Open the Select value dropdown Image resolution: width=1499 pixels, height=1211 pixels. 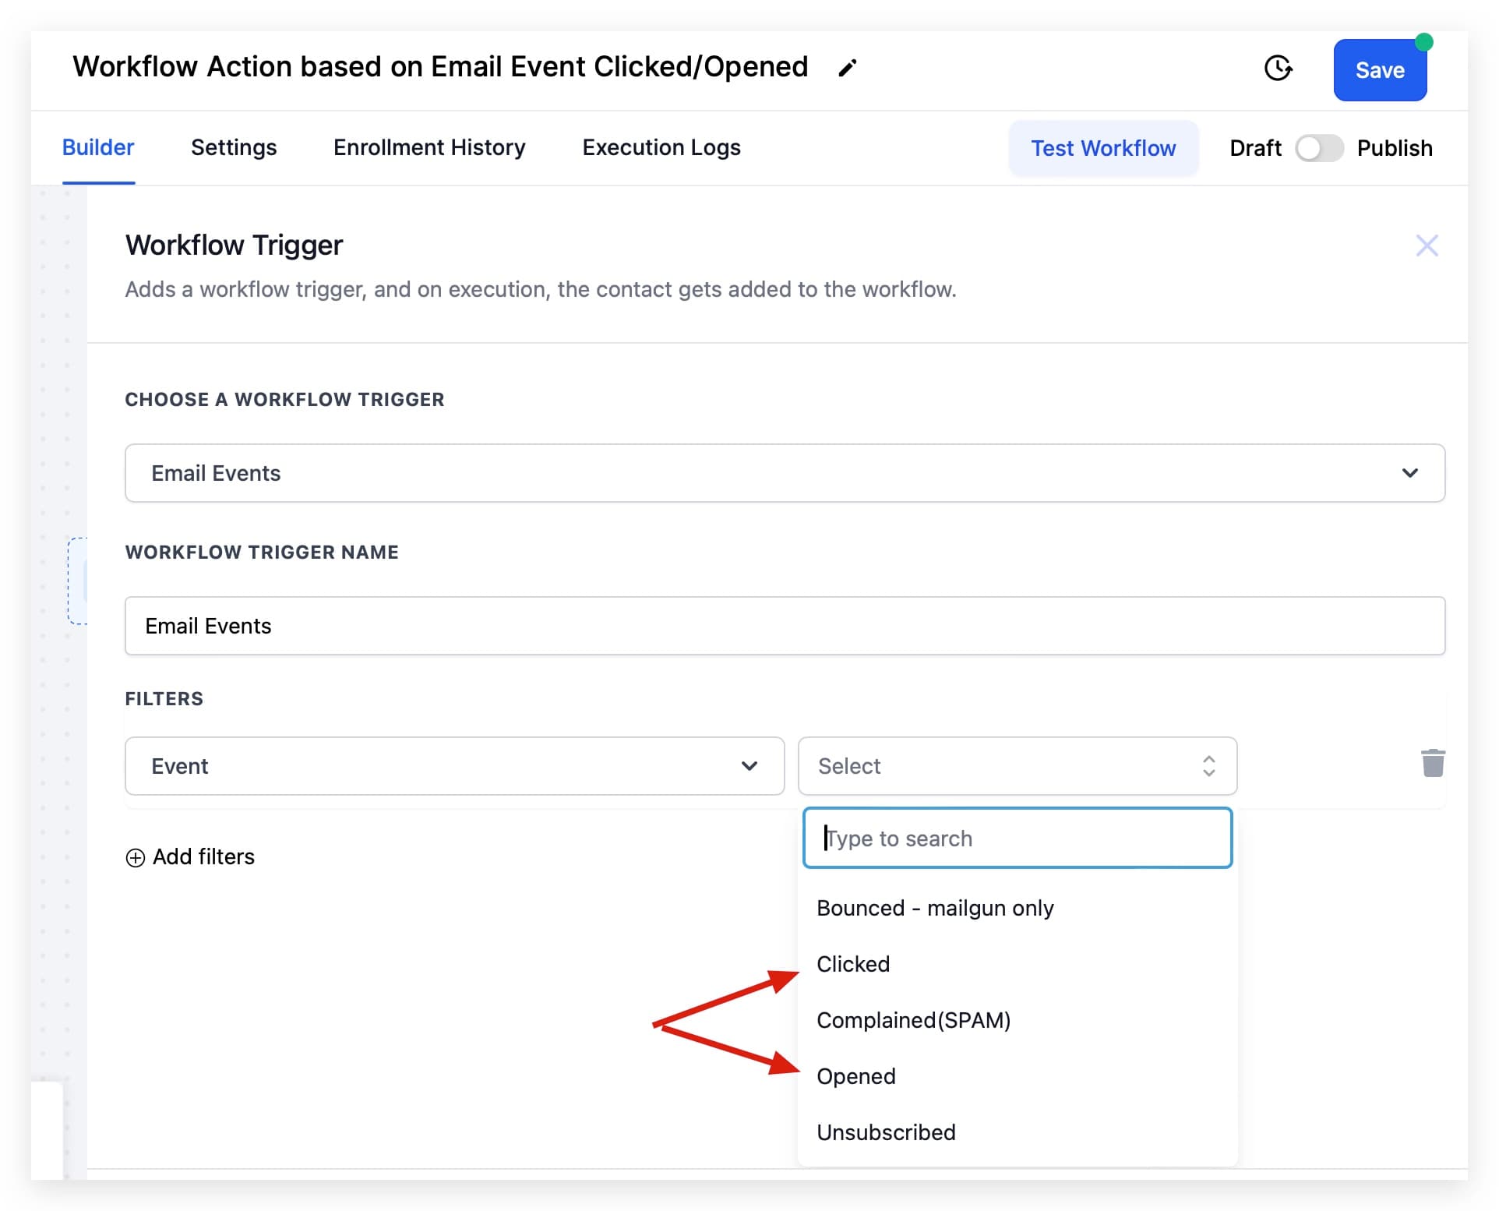tap(1017, 766)
